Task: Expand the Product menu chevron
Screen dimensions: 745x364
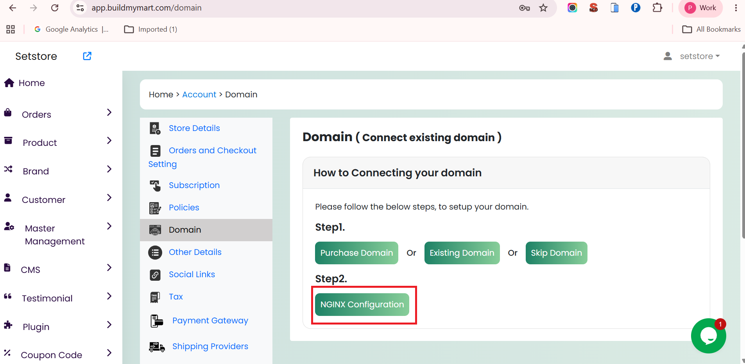Action: click(x=109, y=141)
